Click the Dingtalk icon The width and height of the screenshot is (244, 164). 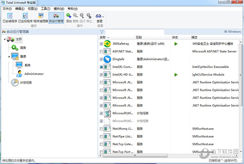(x=107, y=59)
